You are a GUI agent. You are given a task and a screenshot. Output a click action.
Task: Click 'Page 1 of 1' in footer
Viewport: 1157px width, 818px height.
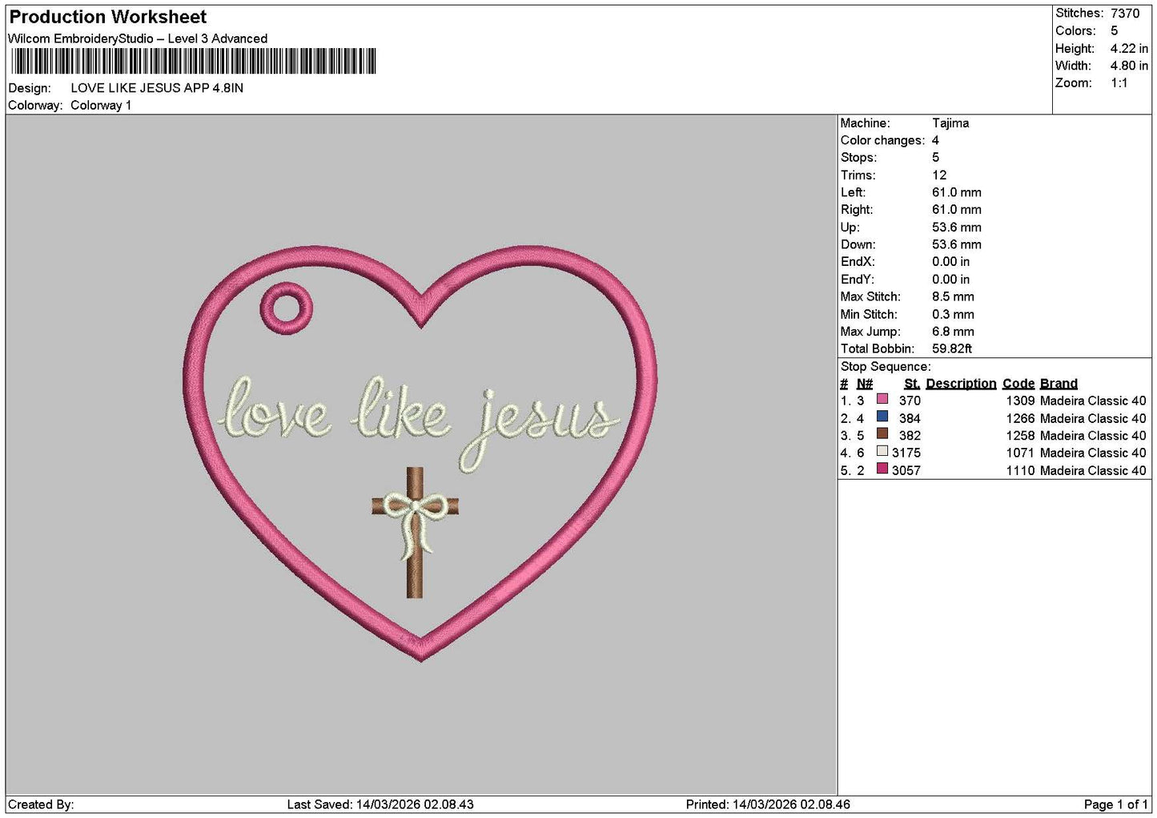(x=1115, y=805)
